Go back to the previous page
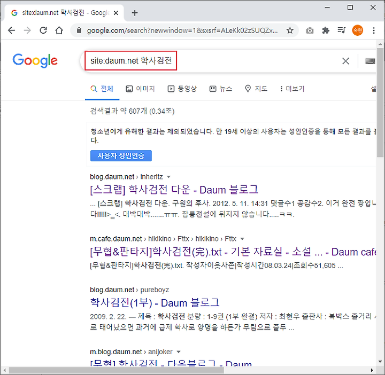385x375 pixels. point(11,30)
